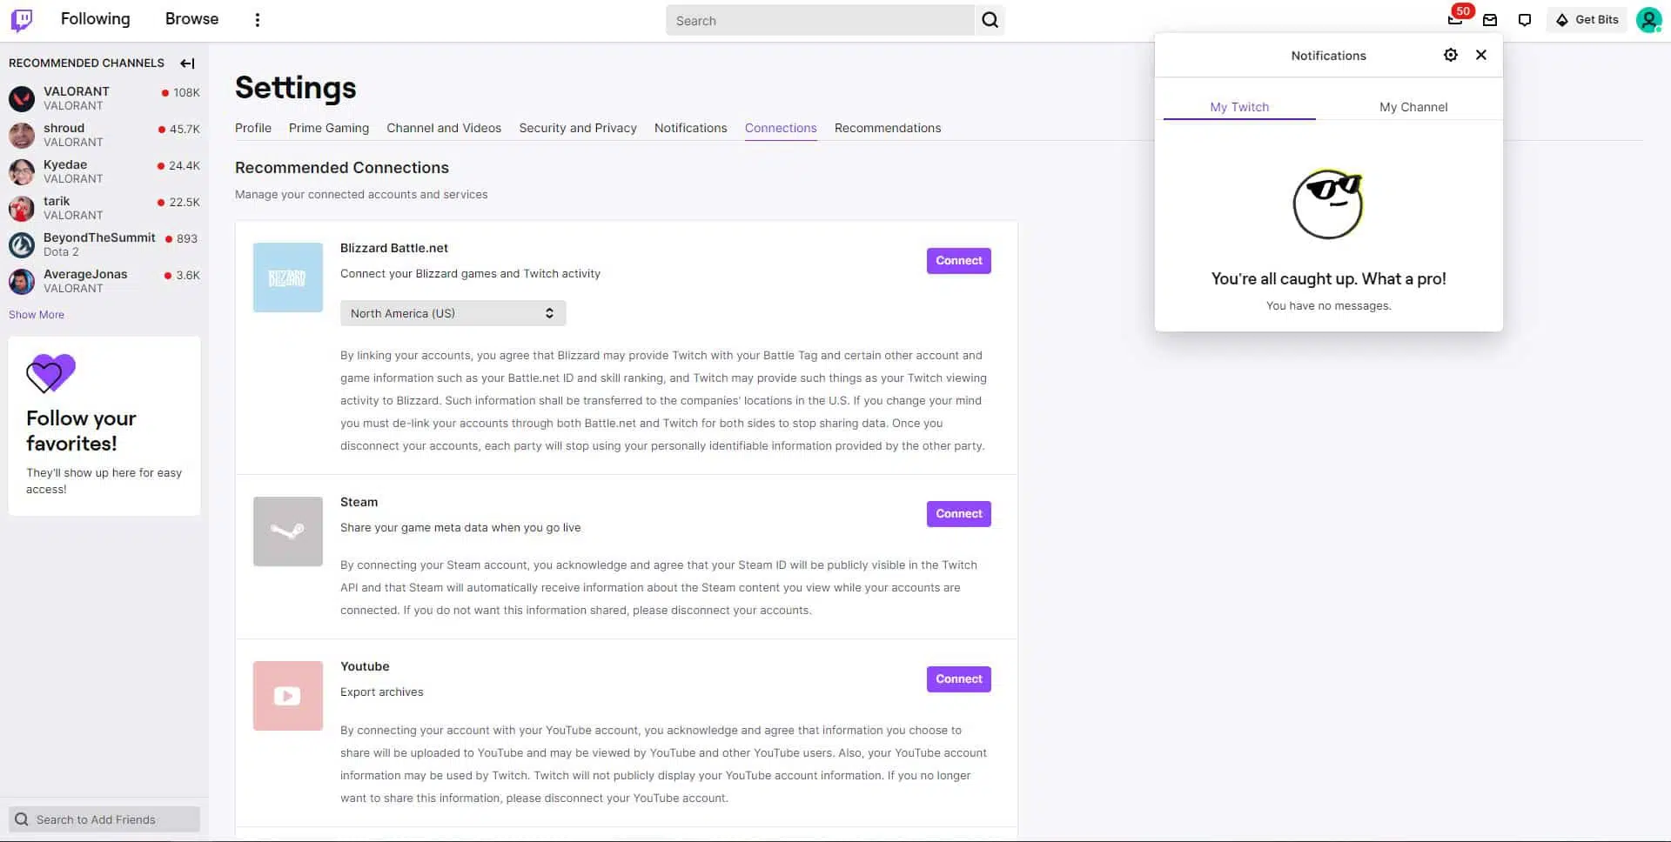Click the VALORANT channel avatar

pyautogui.click(x=22, y=98)
